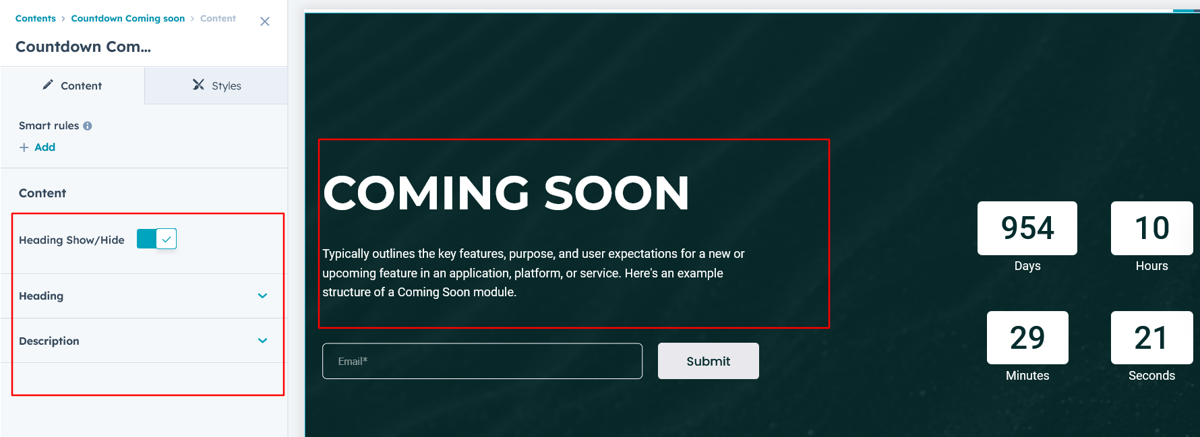The height and width of the screenshot is (437, 1200).
Task: Click the Minutes countdown box
Action: pyautogui.click(x=1027, y=337)
